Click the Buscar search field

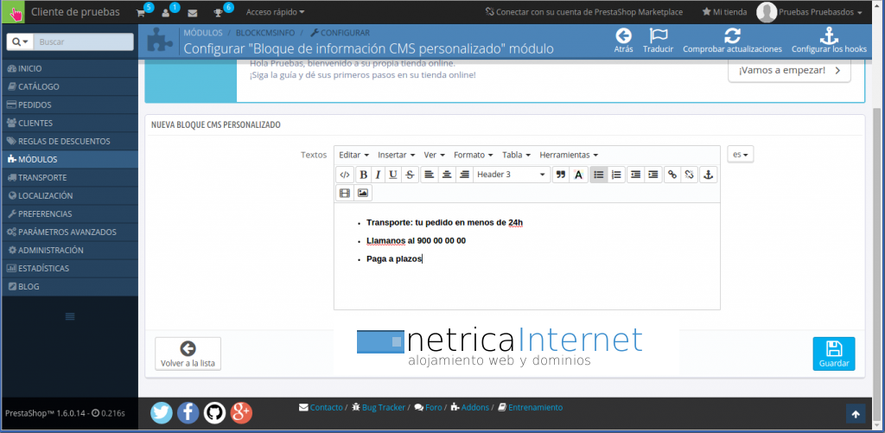84,41
